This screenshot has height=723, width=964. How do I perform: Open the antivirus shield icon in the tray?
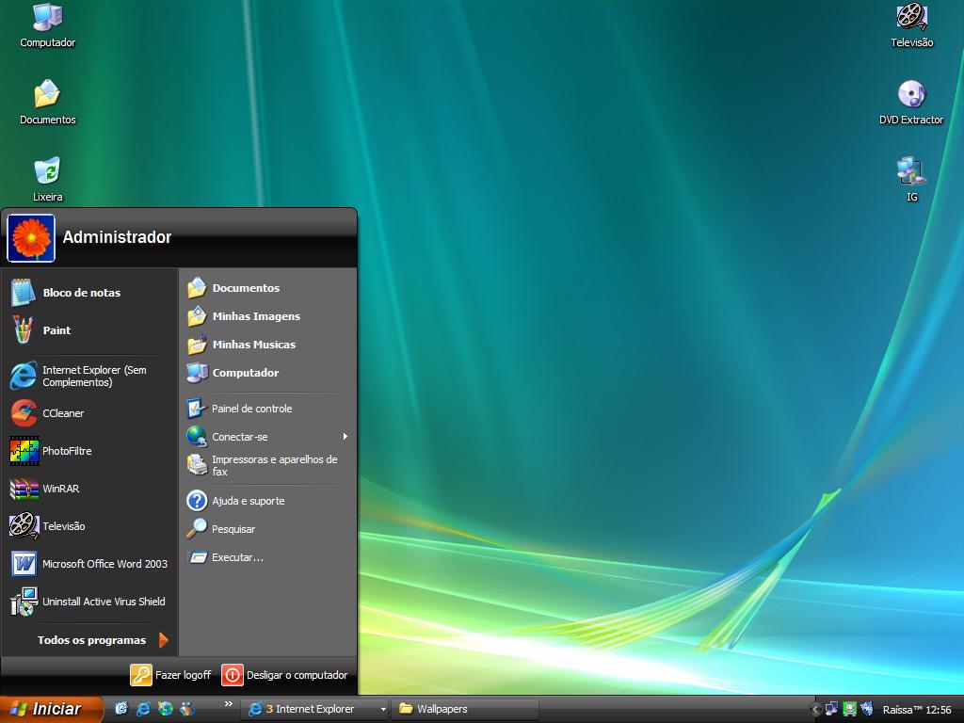[x=866, y=709]
